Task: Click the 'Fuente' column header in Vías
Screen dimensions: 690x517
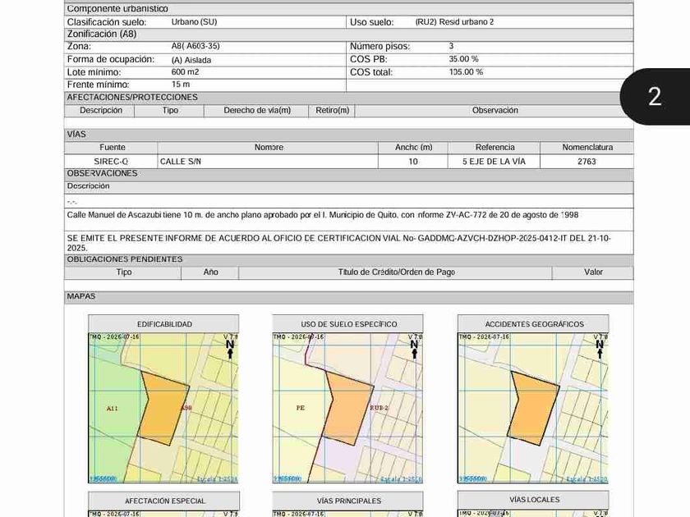Action: [112, 147]
